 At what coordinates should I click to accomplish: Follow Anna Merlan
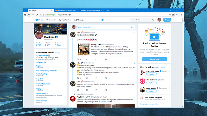click(x=151, y=91)
